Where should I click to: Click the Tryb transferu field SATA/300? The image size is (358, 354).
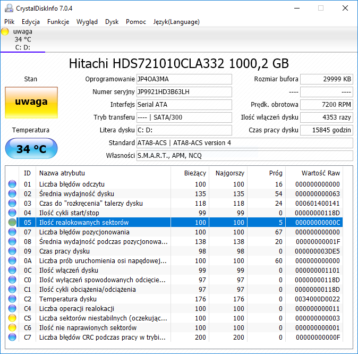(x=184, y=117)
